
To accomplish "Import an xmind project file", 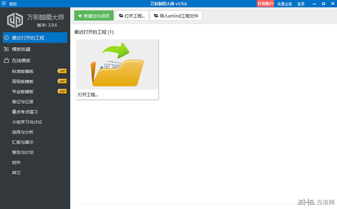I will (x=176, y=16).
